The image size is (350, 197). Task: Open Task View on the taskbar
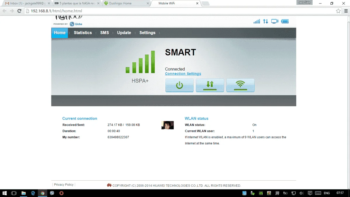click(14, 193)
